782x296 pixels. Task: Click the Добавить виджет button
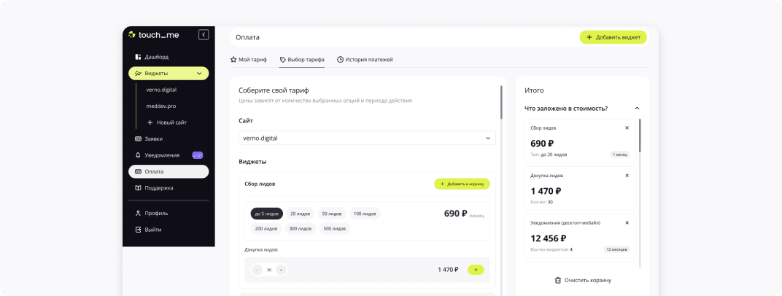click(613, 37)
